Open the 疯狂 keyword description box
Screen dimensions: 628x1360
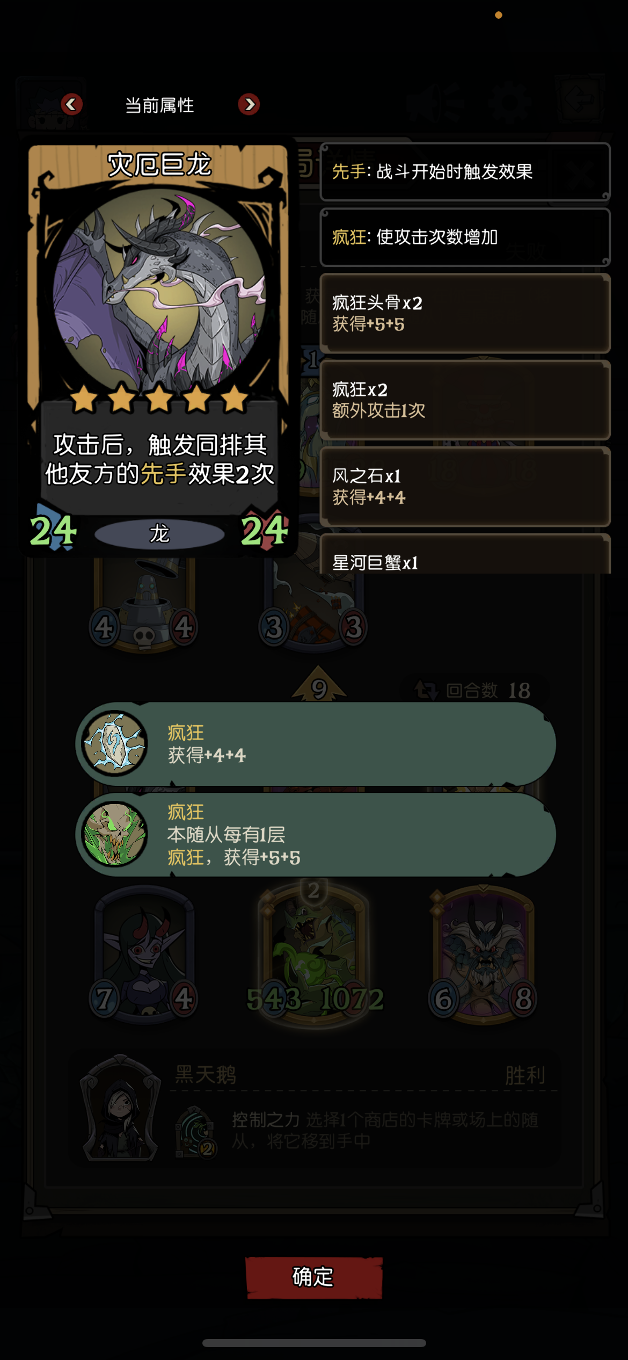coord(465,237)
